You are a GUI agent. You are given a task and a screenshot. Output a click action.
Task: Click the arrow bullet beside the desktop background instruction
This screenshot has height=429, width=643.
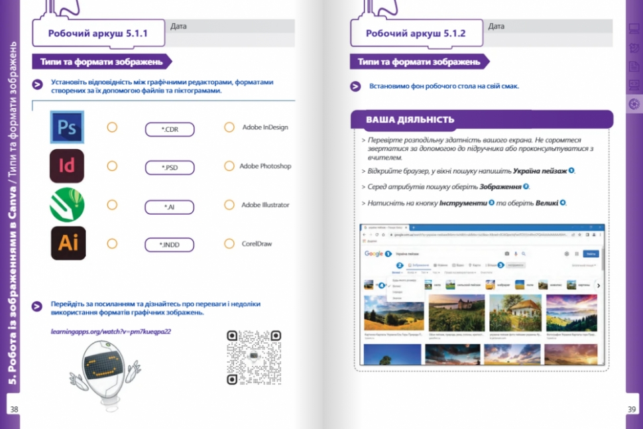[x=355, y=87]
